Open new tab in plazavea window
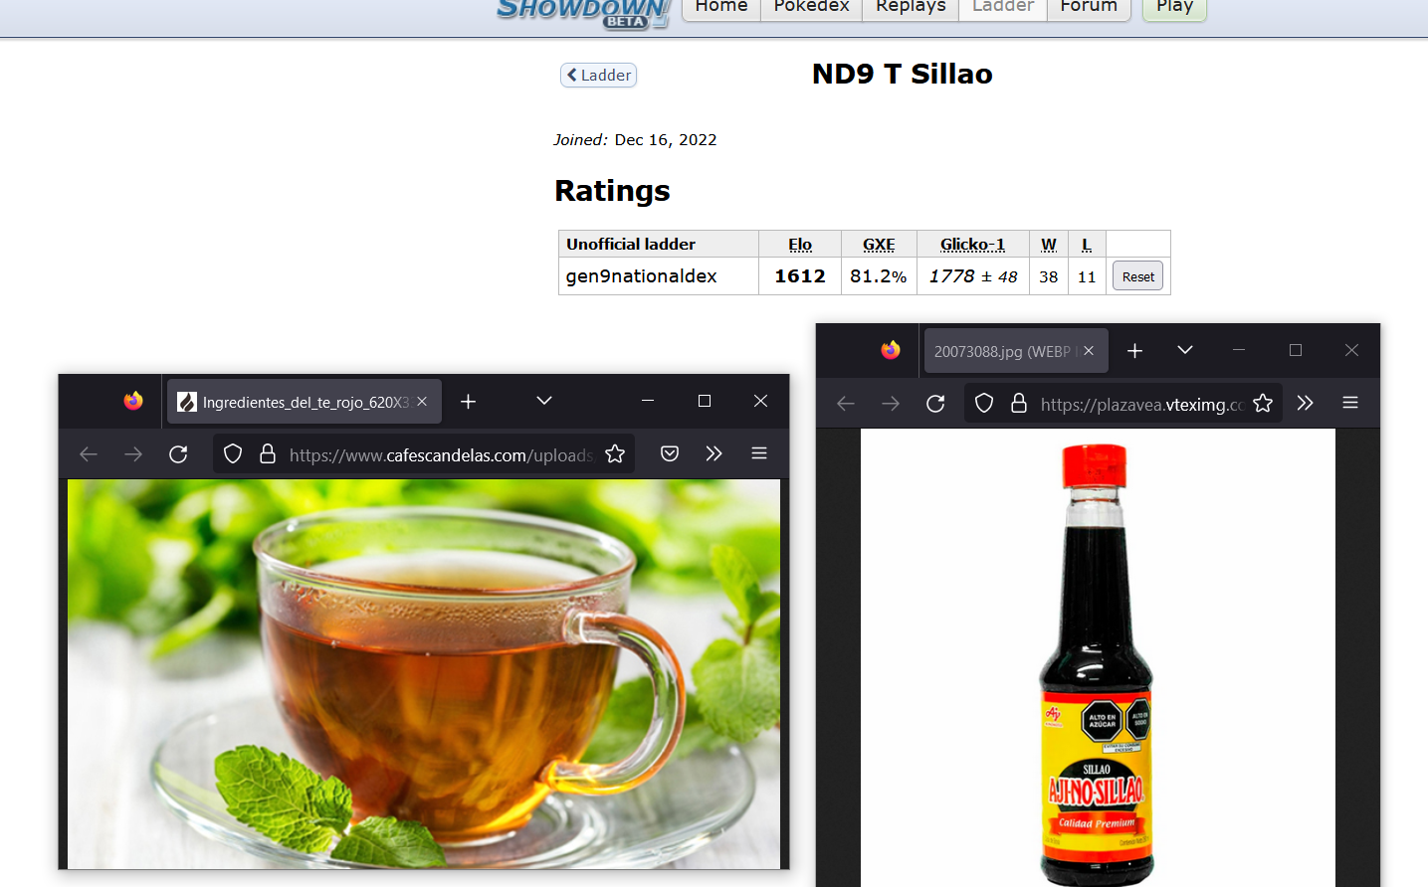This screenshot has width=1428, height=887. [1134, 351]
